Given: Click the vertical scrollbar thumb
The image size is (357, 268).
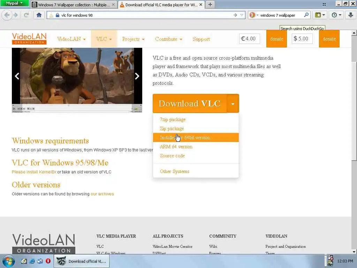Looking at the screenshot, I should 354,111.
